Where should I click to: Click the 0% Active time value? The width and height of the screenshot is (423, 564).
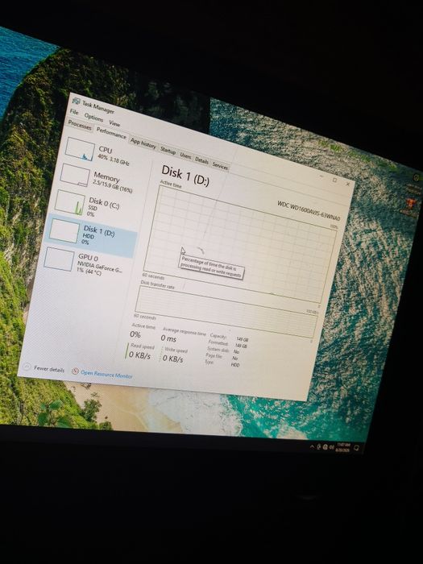tap(135, 334)
